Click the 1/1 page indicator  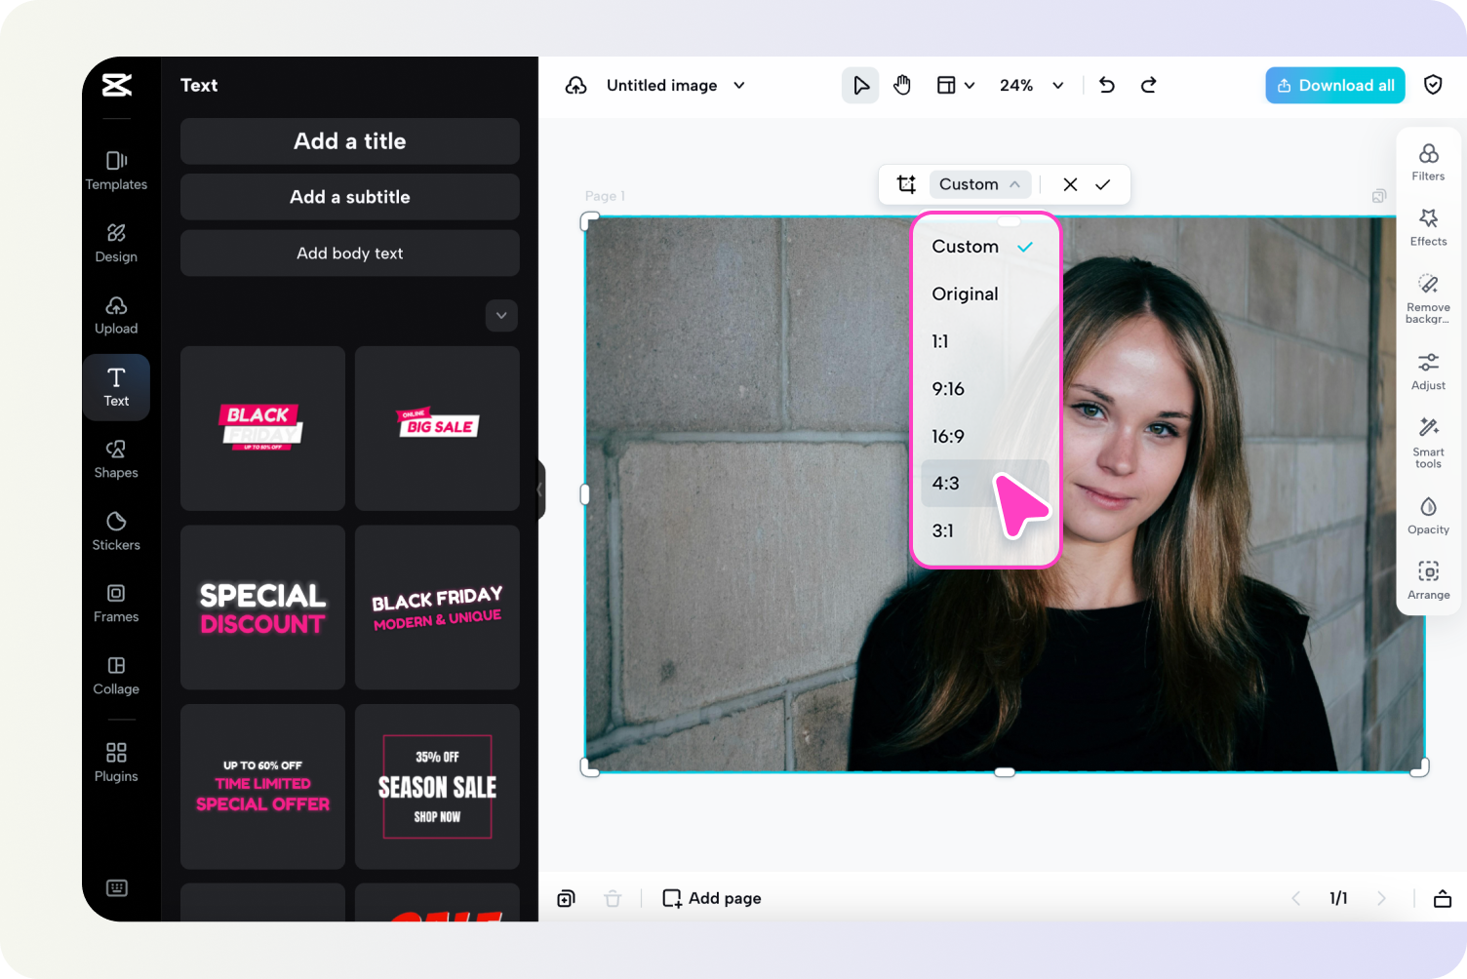point(1338,898)
